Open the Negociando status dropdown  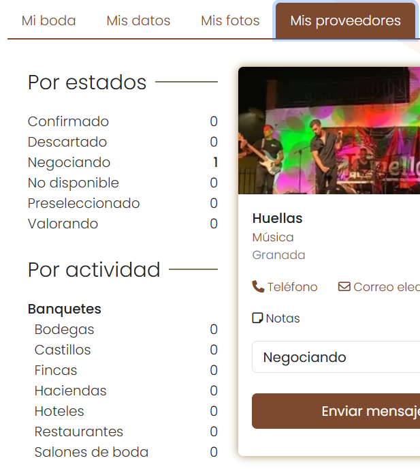[x=336, y=357]
